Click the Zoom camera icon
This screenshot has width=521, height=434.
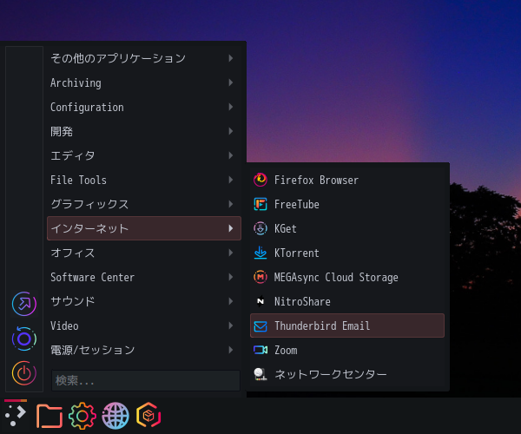(260, 350)
